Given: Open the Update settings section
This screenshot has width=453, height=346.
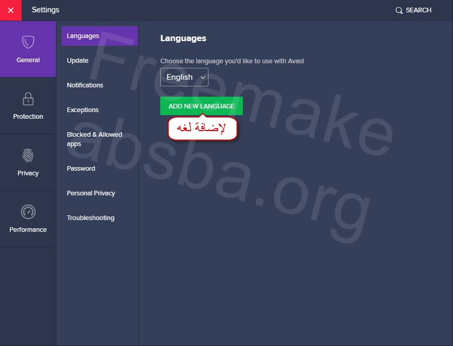Looking at the screenshot, I should tap(78, 61).
